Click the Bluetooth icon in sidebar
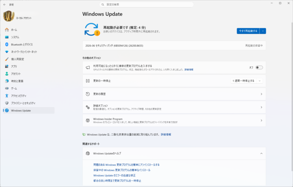This screenshot has height=187, width=293. pos(7,44)
